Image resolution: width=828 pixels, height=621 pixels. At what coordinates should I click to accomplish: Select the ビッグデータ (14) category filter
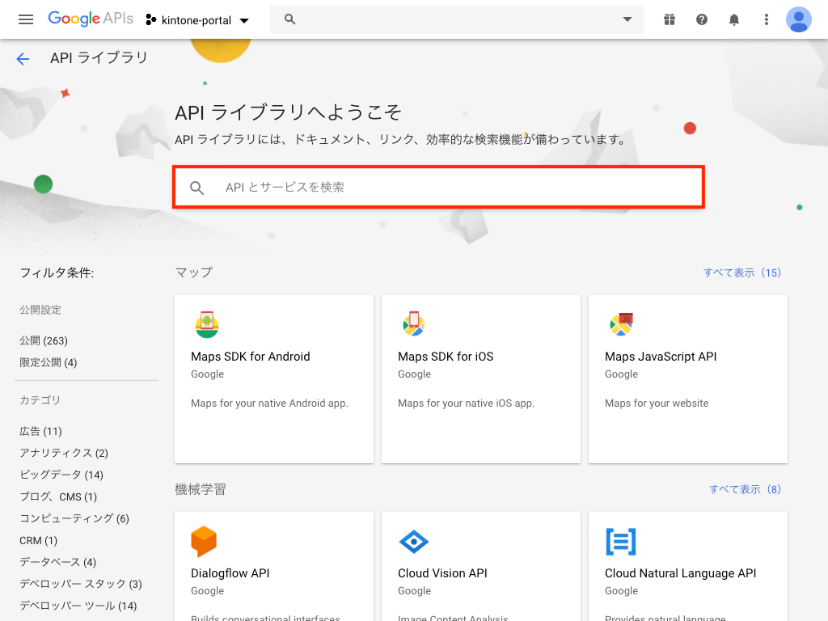[61, 475]
